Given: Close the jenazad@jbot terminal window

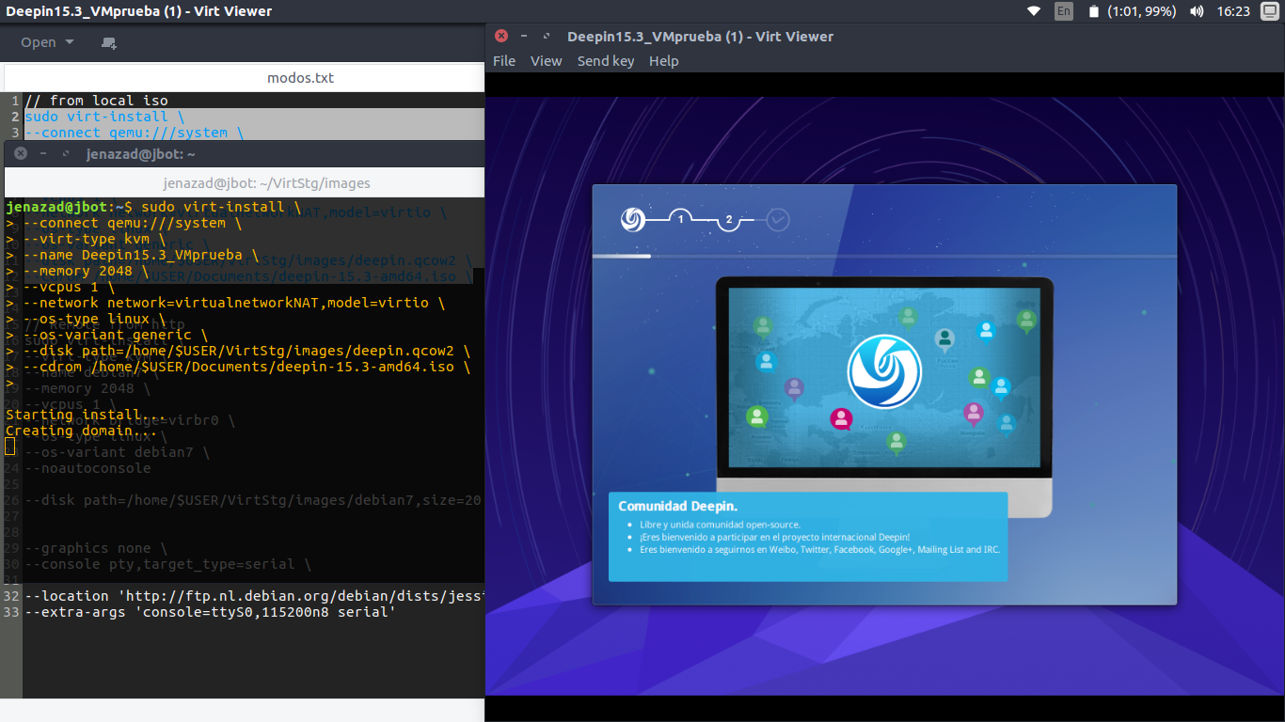Looking at the screenshot, I should point(21,153).
